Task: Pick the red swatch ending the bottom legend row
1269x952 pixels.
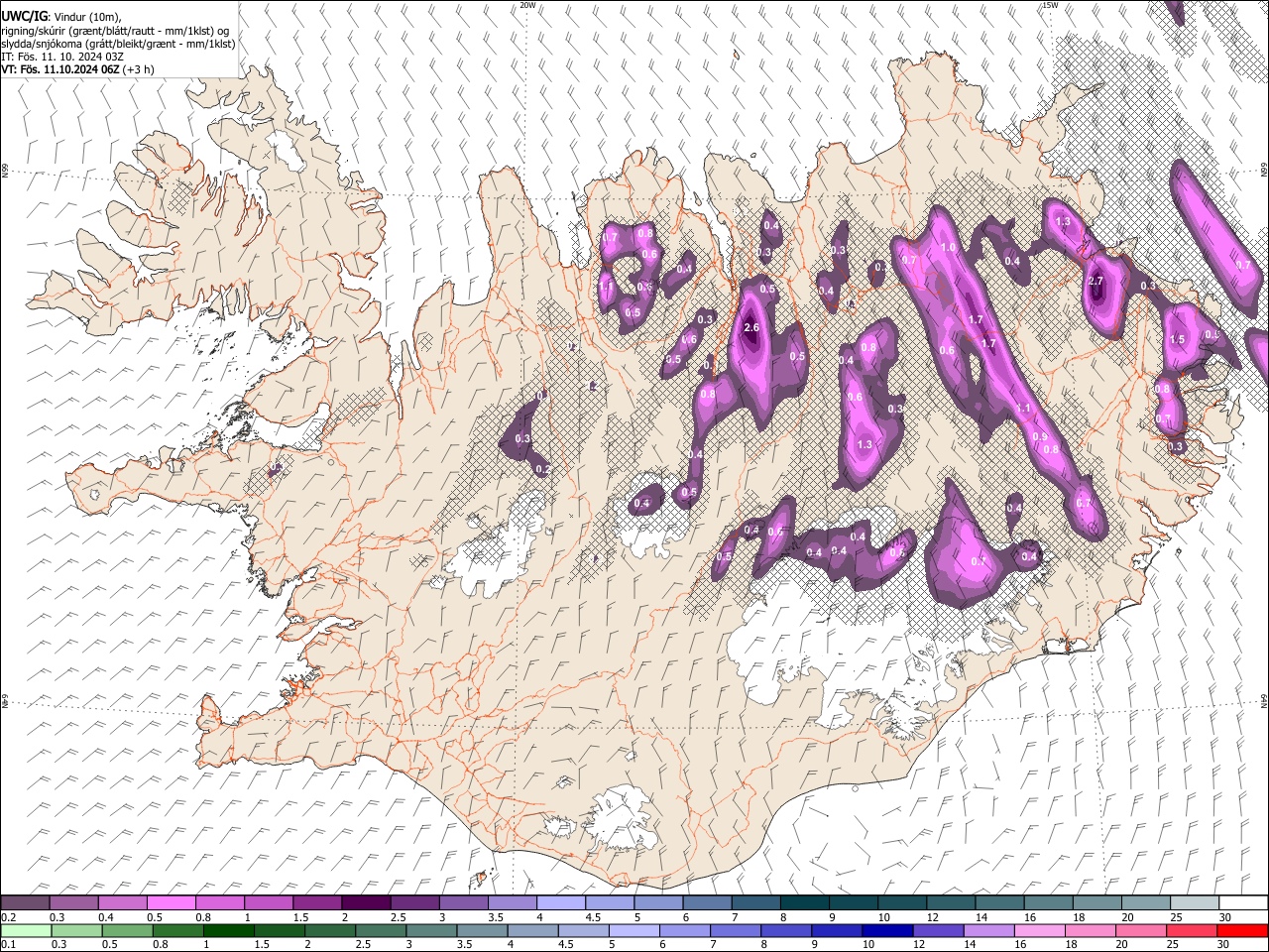Action: click(x=1241, y=930)
